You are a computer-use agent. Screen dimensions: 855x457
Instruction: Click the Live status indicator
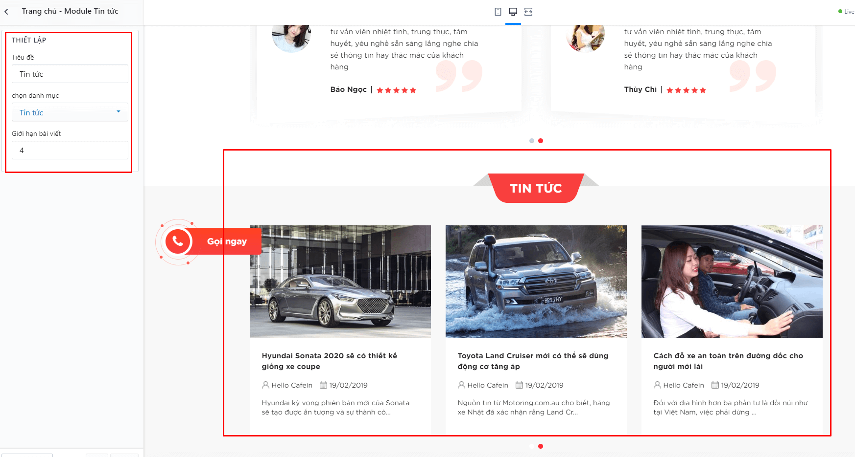(846, 12)
